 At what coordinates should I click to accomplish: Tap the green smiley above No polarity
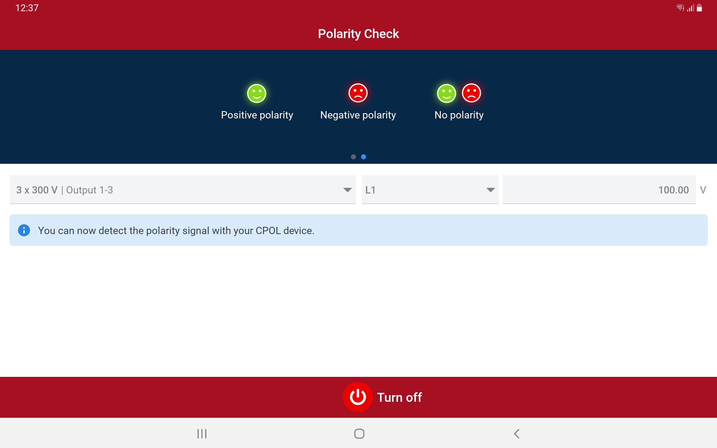[x=446, y=93]
